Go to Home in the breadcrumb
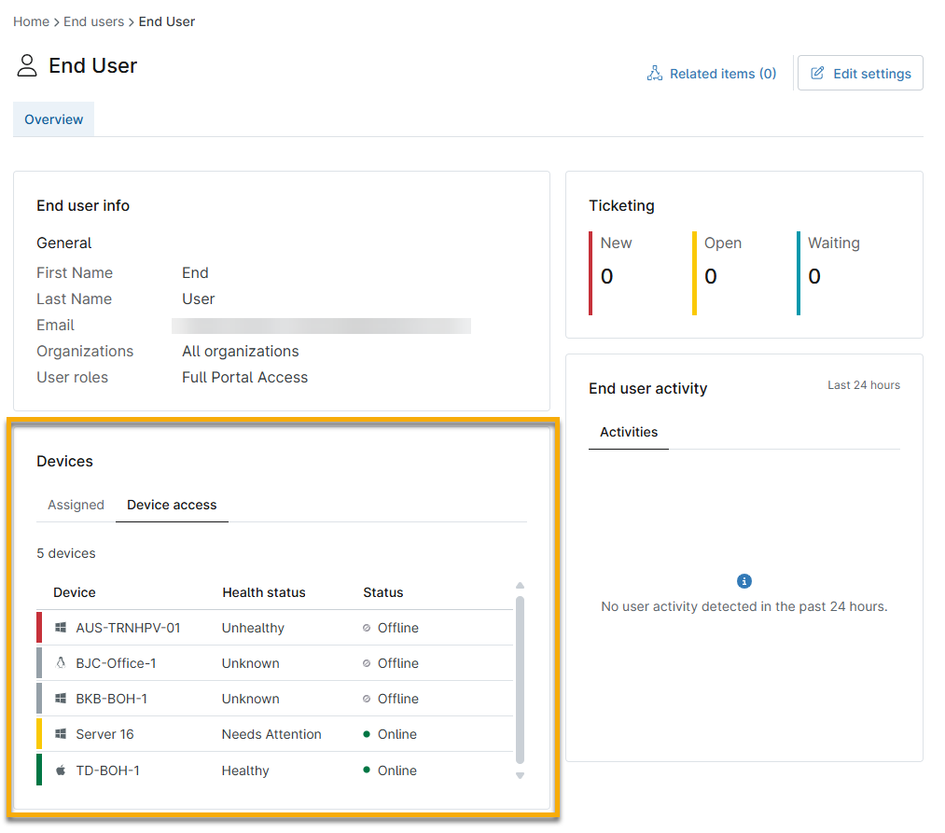 [31, 21]
